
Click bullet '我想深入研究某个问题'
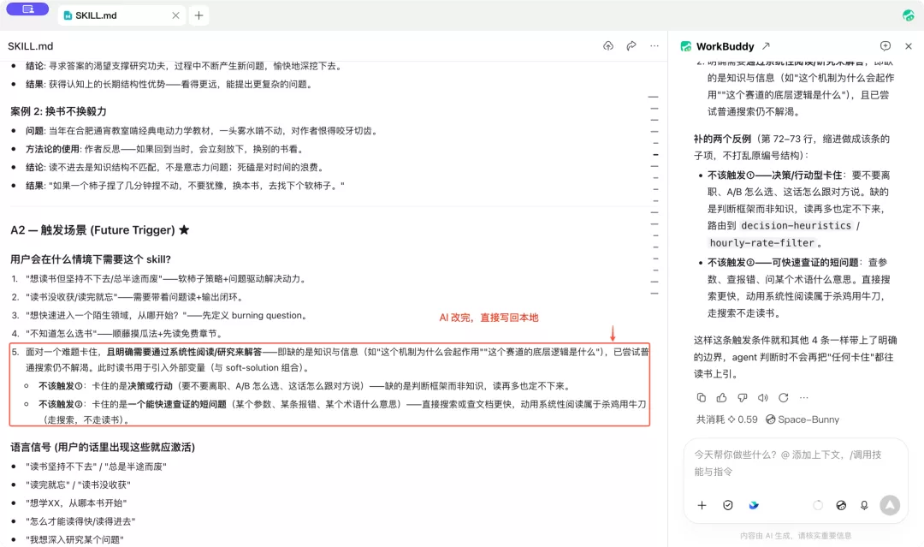[74, 539]
